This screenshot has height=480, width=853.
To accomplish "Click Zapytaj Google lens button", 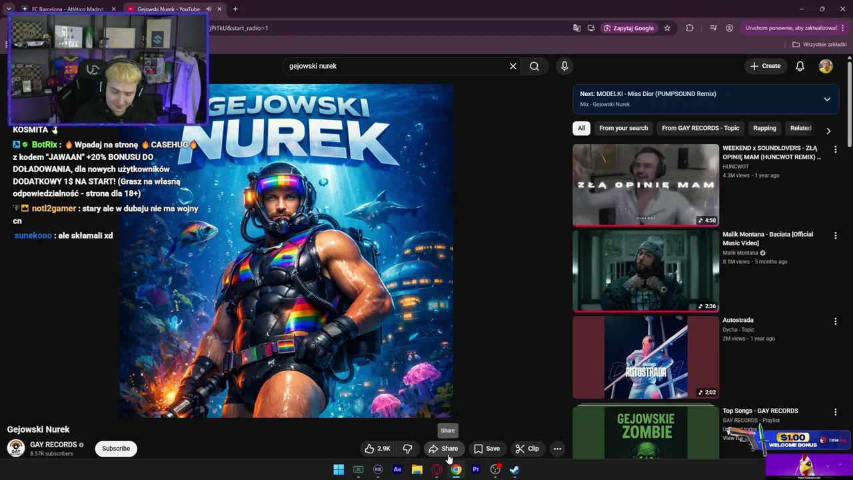I will (628, 28).
